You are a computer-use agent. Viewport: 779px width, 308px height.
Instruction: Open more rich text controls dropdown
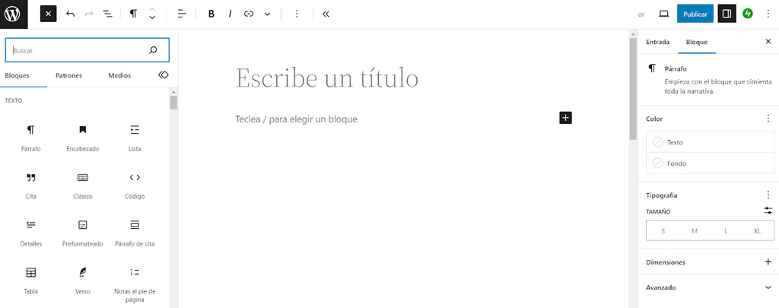267,14
